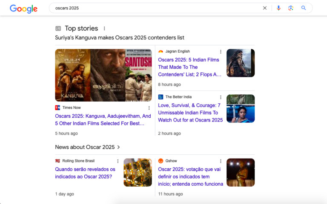The height and width of the screenshot is (204, 327).
Task: Start voice search with microphone icon
Action: (x=278, y=8)
